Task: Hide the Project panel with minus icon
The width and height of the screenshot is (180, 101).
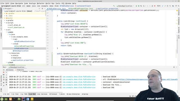Action: pyautogui.click(x=45, y=9)
